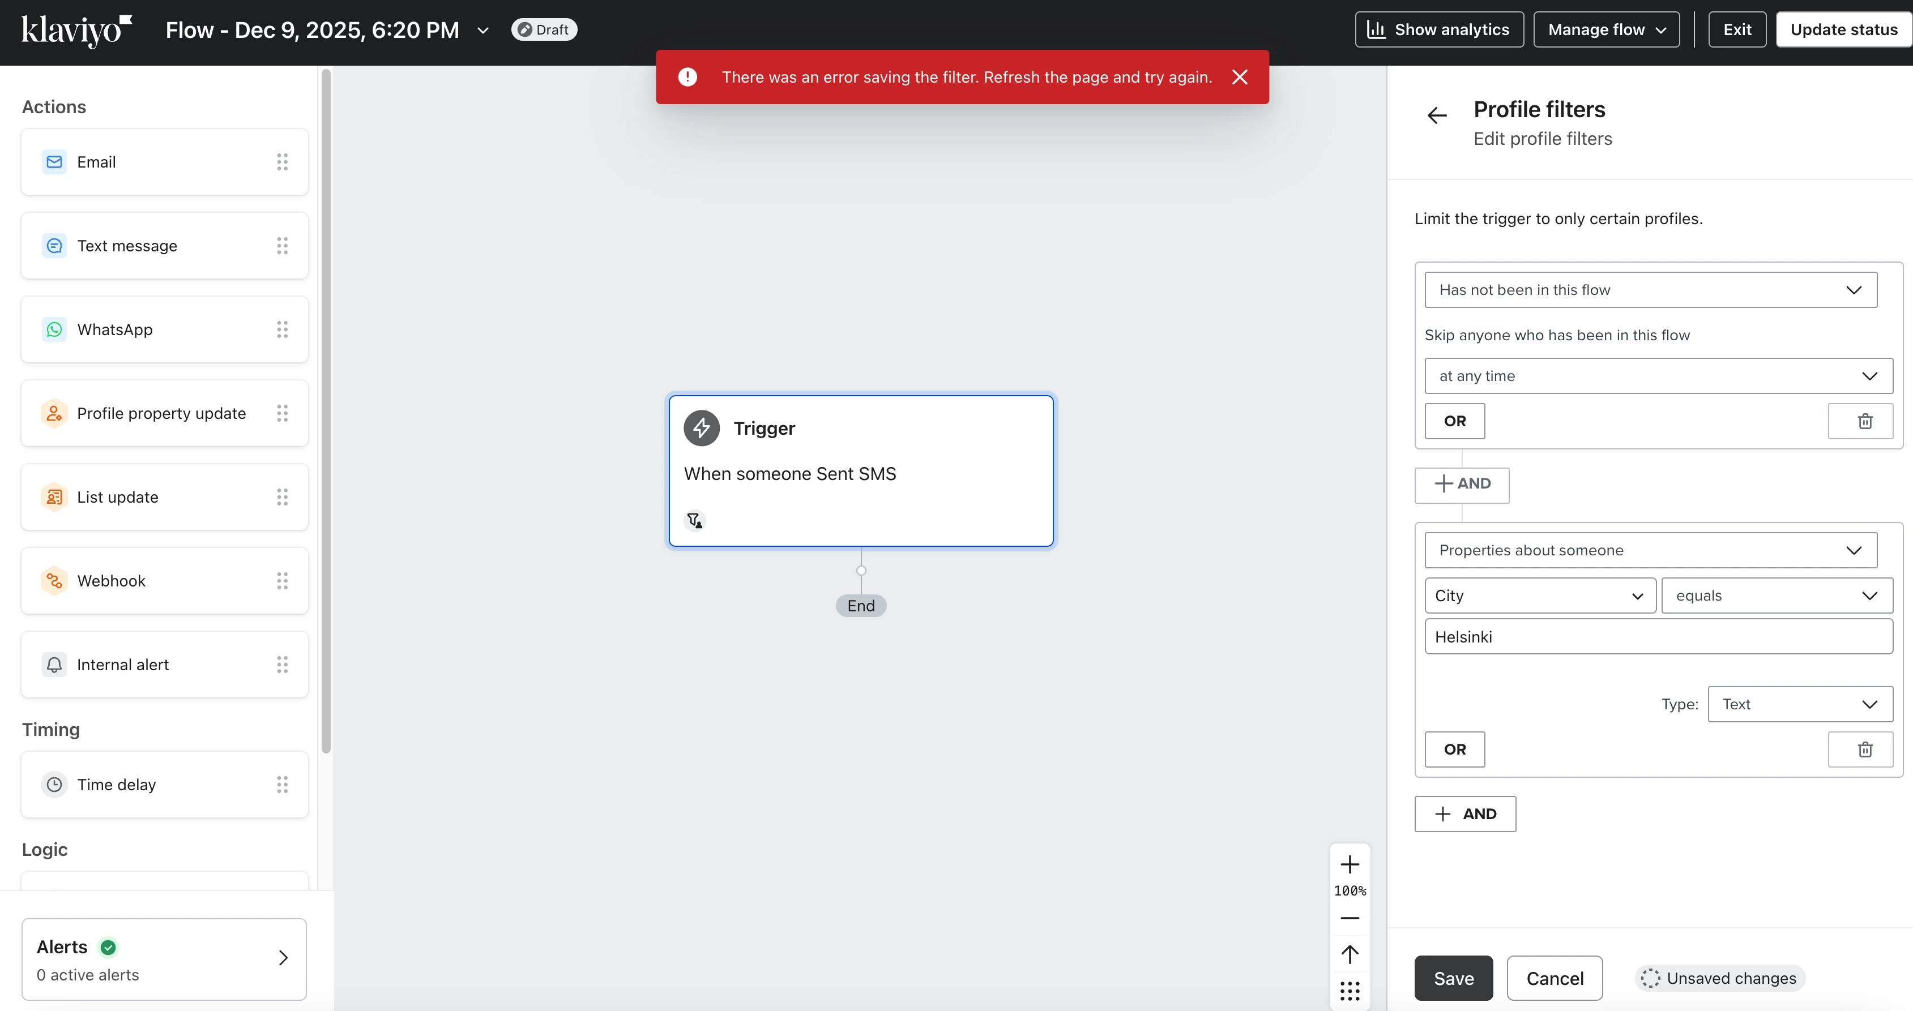Save the profile filters

[x=1453, y=978]
